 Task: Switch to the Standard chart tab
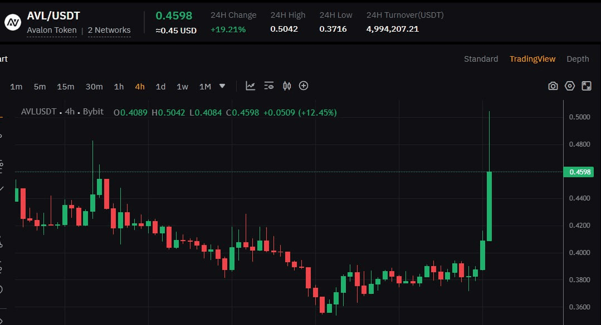point(481,58)
